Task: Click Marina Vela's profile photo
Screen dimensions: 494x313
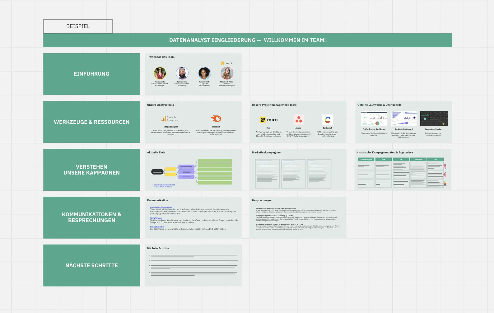Action: tap(160, 73)
